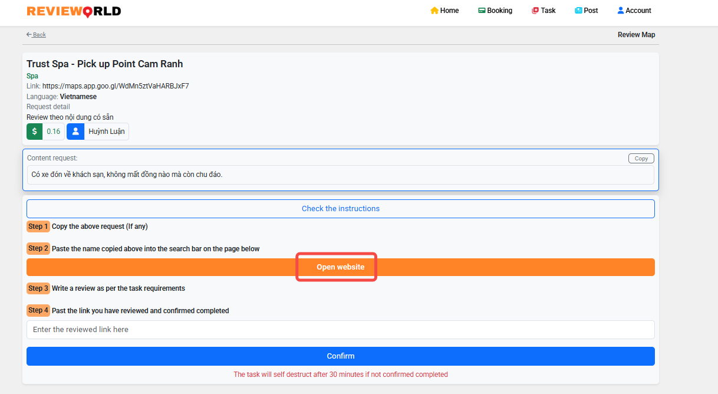Click the green dollar sign icon
Screen dimensions: 718x394
pyautogui.click(x=34, y=132)
